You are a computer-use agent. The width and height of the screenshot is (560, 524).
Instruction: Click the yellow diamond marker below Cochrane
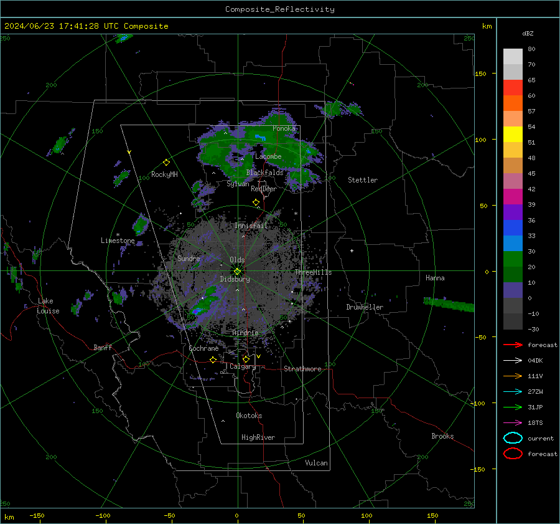pos(213,360)
